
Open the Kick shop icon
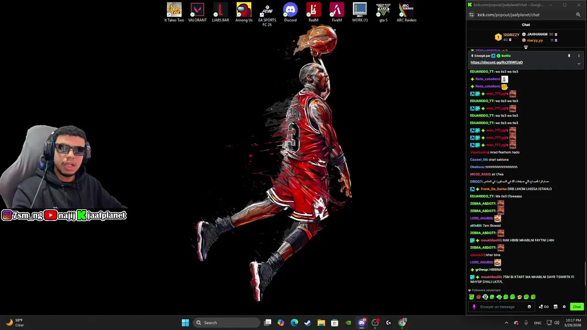pyautogui.click(x=555, y=307)
